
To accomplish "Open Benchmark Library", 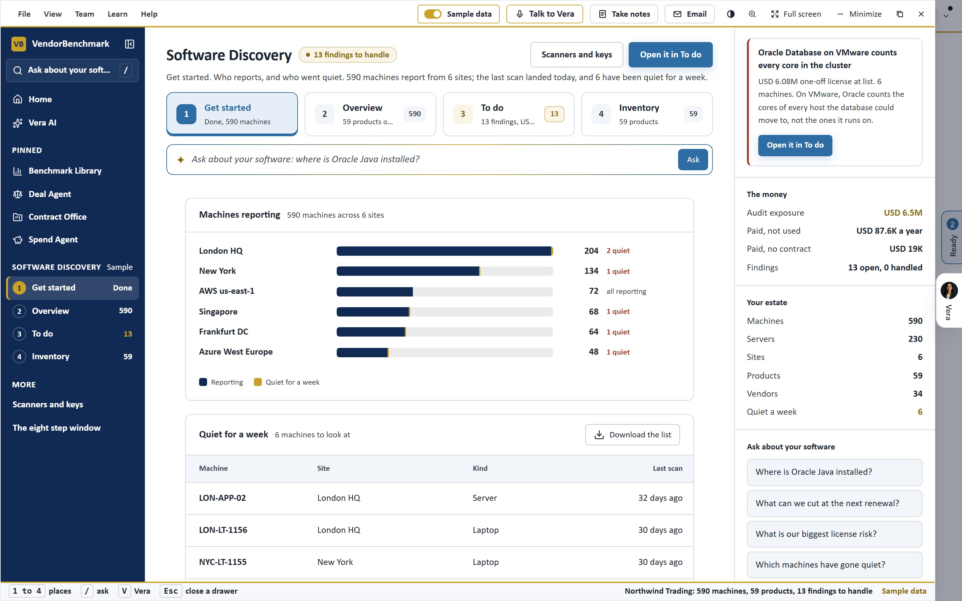I will point(72,171).
